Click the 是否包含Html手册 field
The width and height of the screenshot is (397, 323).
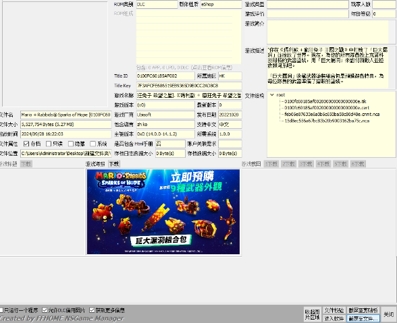[x=170, y=144]
